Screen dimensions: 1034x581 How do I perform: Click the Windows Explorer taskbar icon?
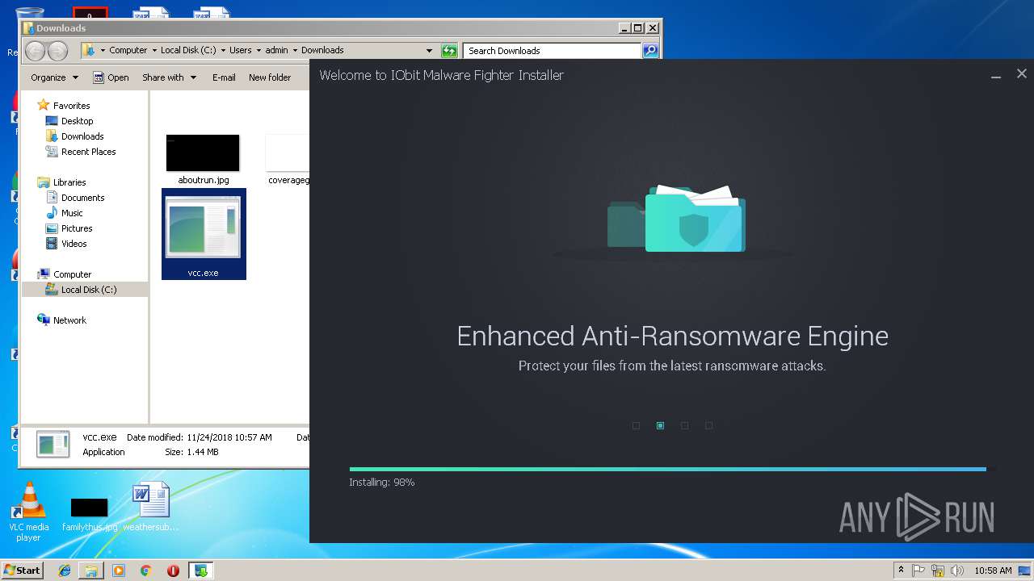91,571
